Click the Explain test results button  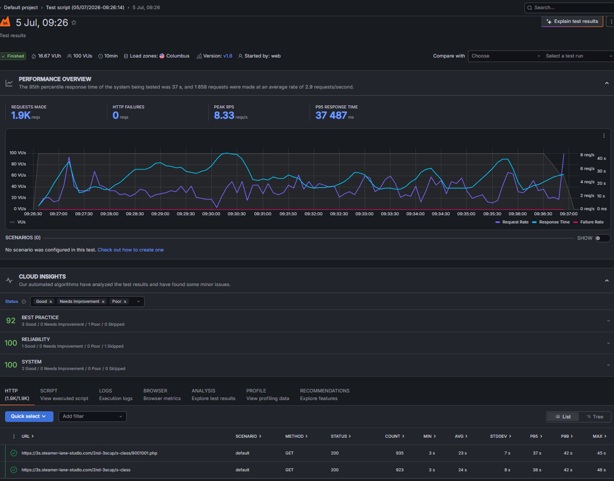(572, 21)
